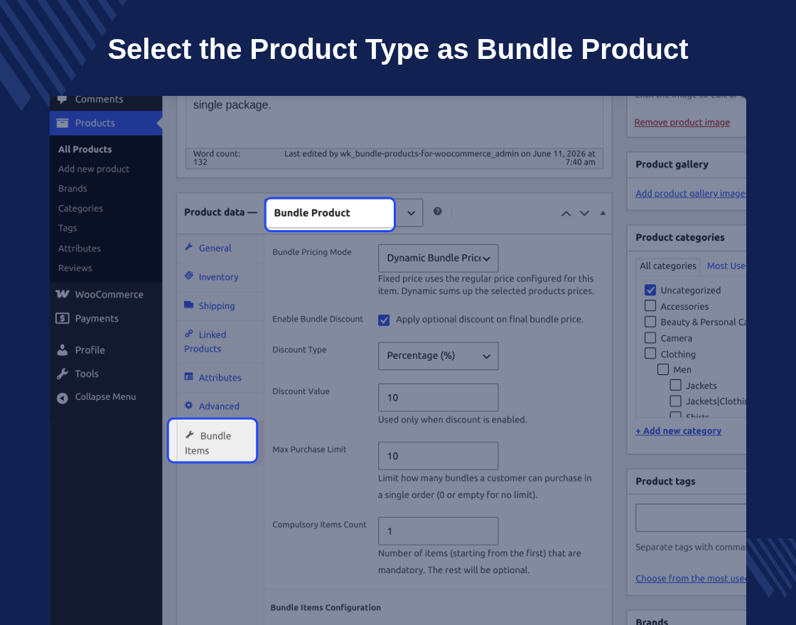The width and height of the screenshot is (796, 625).
Task: Uncheck the Uncategorized category
Action: [650, 290]
